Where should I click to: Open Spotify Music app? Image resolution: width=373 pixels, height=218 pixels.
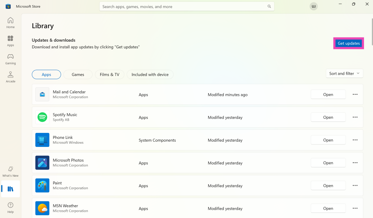click(328, 117)
